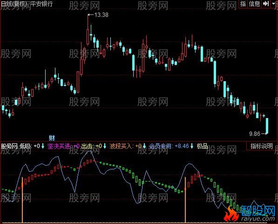278x224 pixels.
Task: Select the 极品 indicator label
Action: [202, 146]
